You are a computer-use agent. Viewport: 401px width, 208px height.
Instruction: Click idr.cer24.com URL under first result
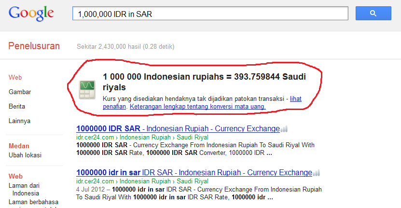[x=142, y=138]
